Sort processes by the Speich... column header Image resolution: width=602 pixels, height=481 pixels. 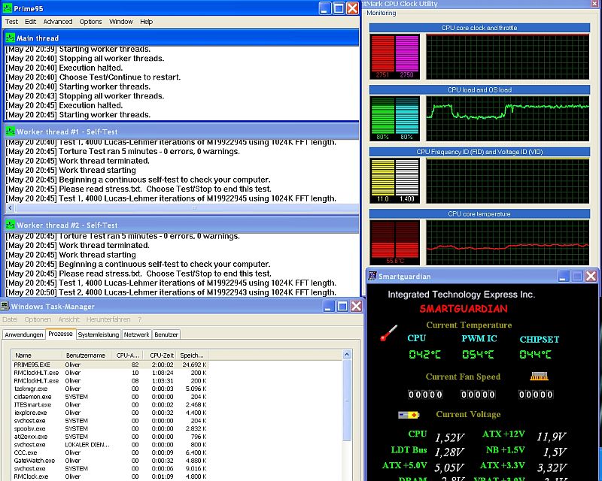193,355
